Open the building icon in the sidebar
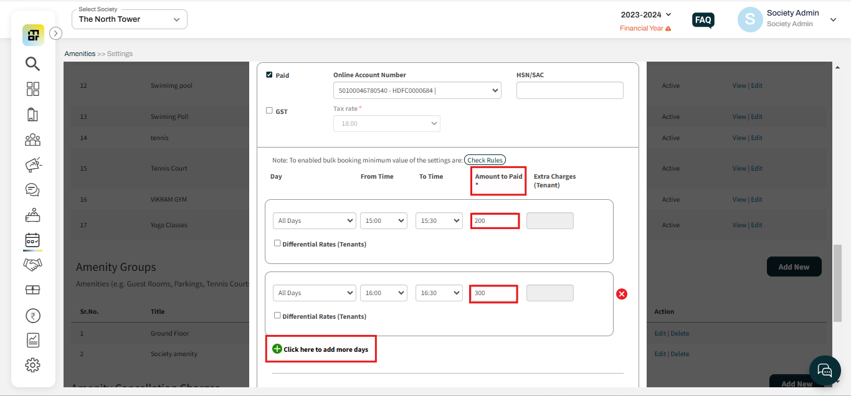Image resolution: width=851 pixels, height=396 pixels. point(33,115)
